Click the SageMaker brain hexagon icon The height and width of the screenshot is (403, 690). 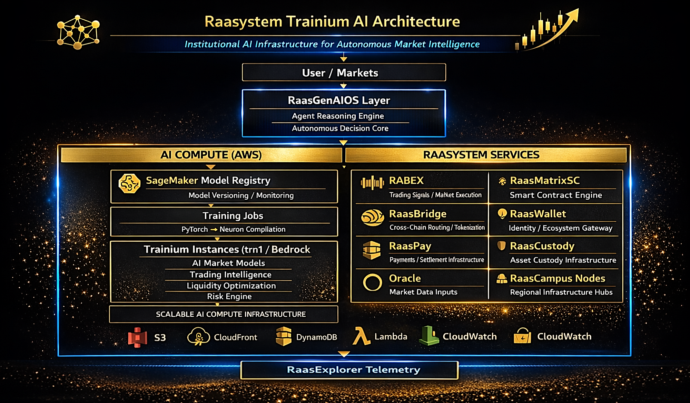(129, 183)
